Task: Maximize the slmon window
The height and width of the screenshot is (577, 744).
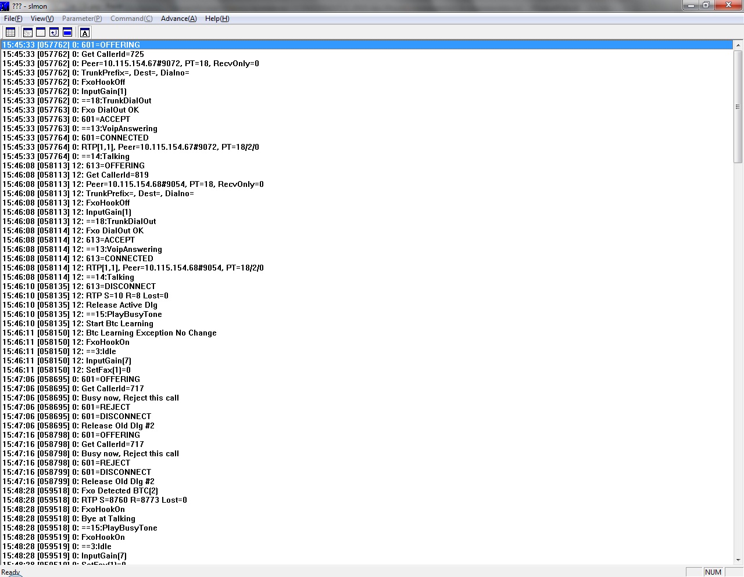Action: point(706,5)
